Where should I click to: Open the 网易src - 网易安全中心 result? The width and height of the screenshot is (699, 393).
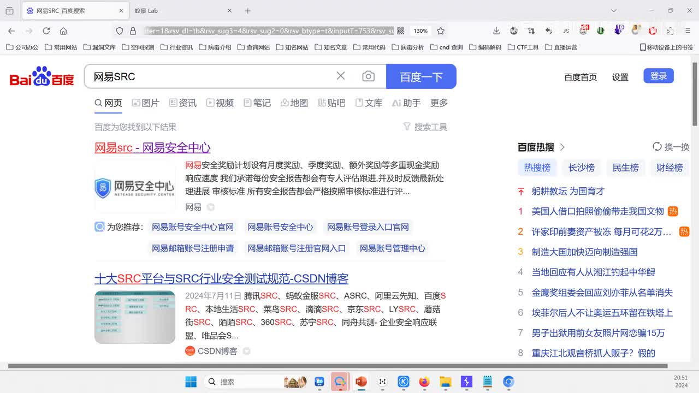152,147
